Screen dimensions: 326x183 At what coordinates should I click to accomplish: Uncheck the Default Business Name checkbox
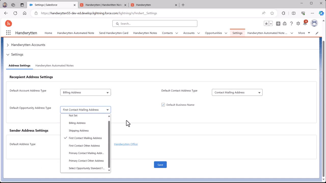(x=163, y=105)
